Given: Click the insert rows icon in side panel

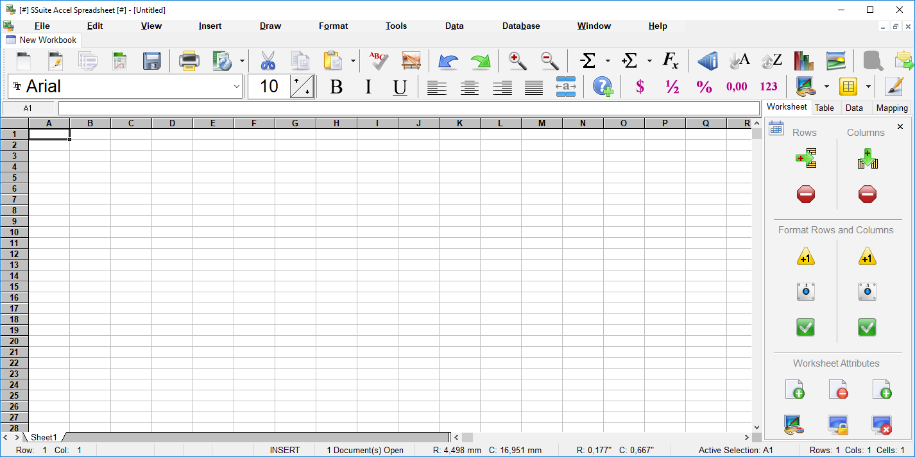Looking at the screenshot, I should pyautogui.click(x=806, y=158).
